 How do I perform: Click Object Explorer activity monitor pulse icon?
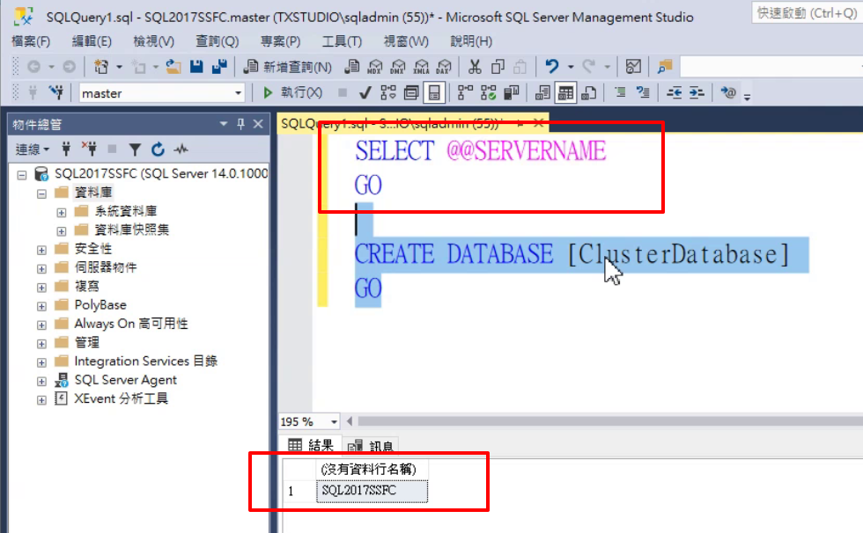181,149
